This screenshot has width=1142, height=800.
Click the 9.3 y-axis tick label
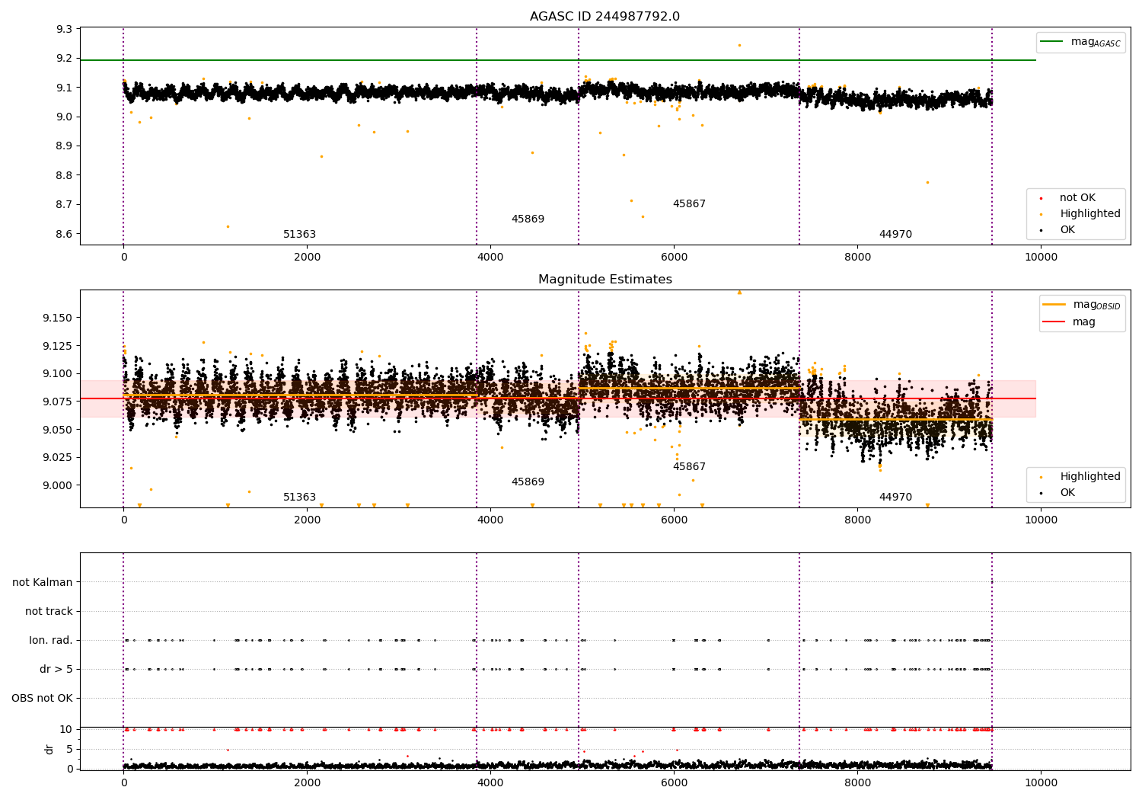coord(65,29)
